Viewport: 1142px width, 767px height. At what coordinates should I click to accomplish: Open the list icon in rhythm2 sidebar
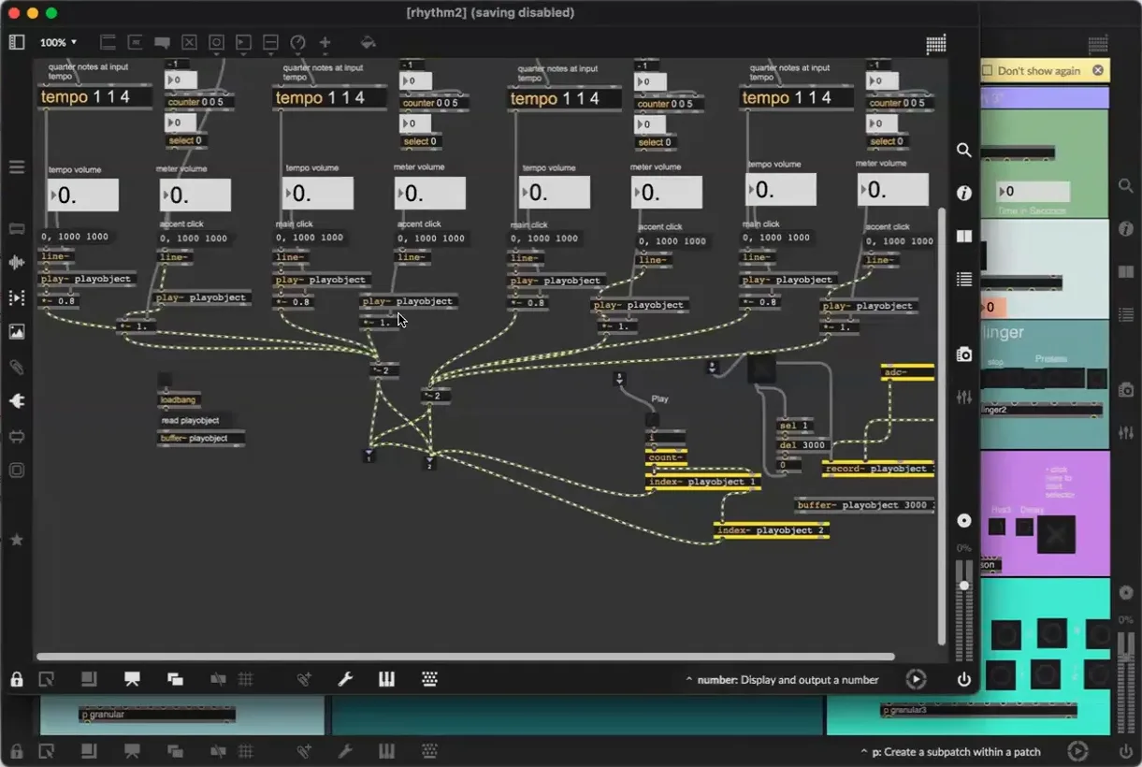(964, 279)
